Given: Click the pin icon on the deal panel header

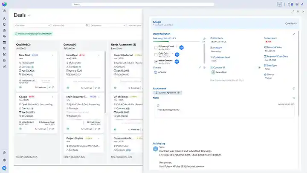Looking at the screenshot, I should 298,12.
